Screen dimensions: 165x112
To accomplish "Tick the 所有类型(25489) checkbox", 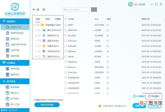I will click(38, 25).
